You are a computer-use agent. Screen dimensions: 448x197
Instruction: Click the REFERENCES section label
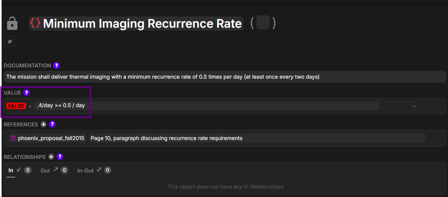click(x=21, y=124)
